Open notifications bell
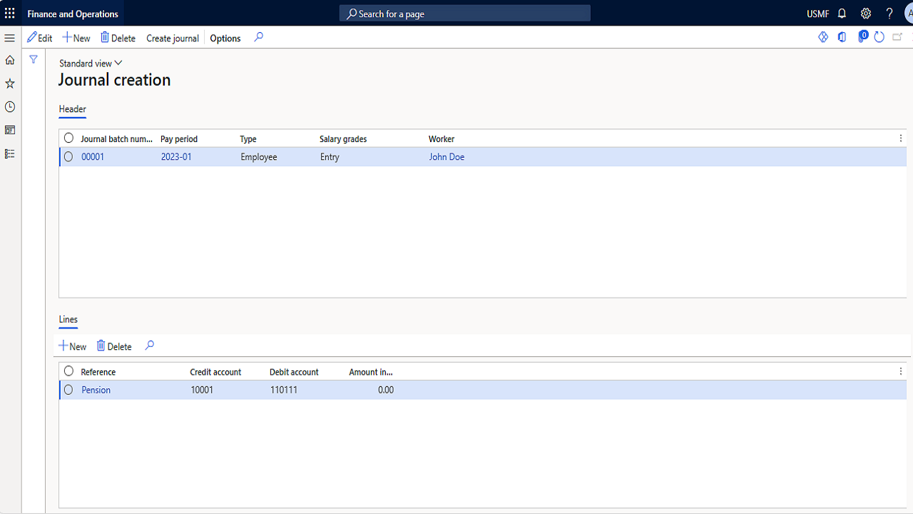 [842, 14]
